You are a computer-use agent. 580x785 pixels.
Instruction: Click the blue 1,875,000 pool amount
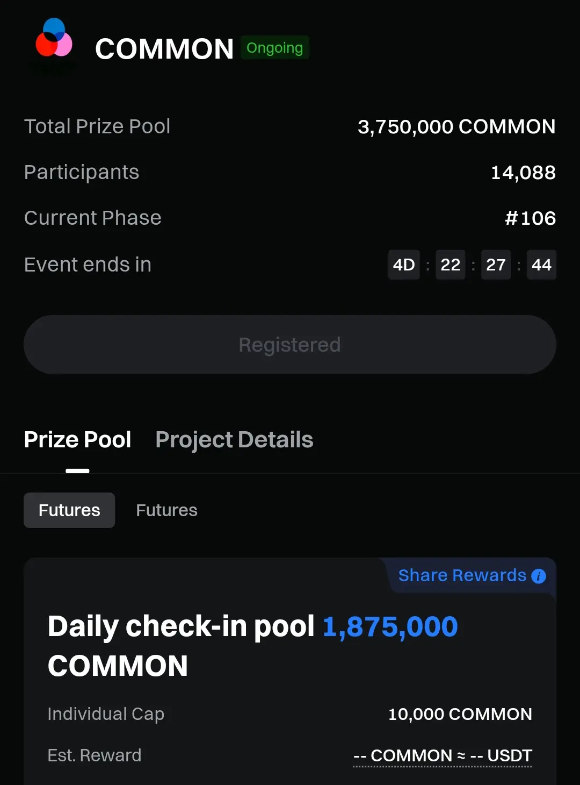pyautogui.click(x=390, y=627)
